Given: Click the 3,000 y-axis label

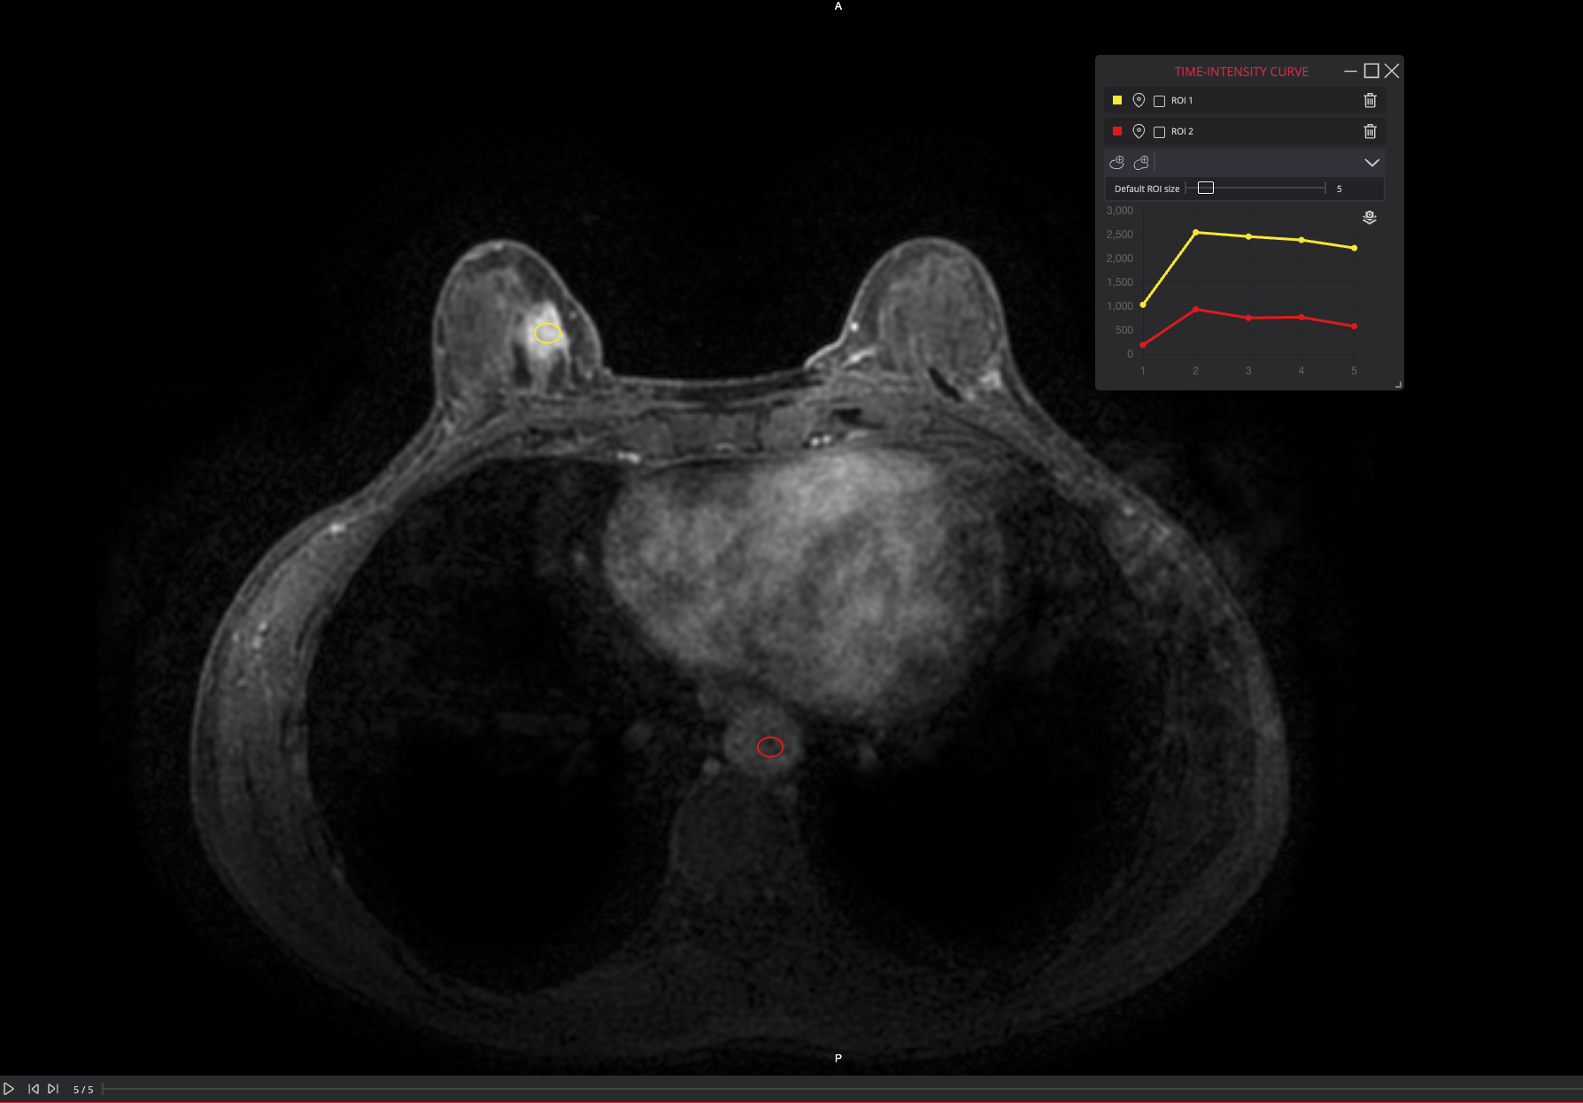Looking at the screenshot, I should pos(1120,211).
